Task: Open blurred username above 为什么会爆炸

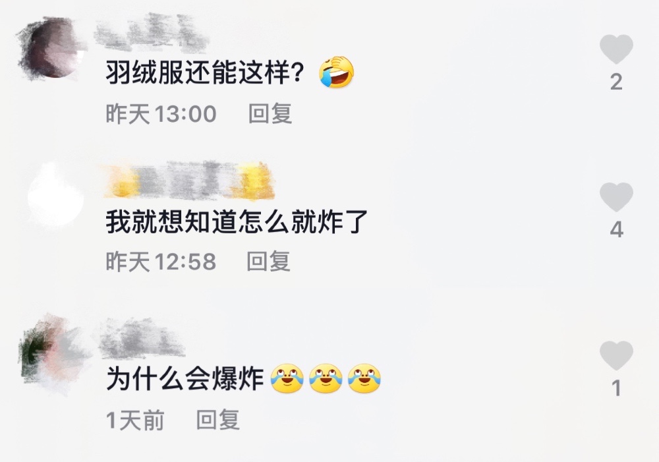Action: (x=141, y=336)
